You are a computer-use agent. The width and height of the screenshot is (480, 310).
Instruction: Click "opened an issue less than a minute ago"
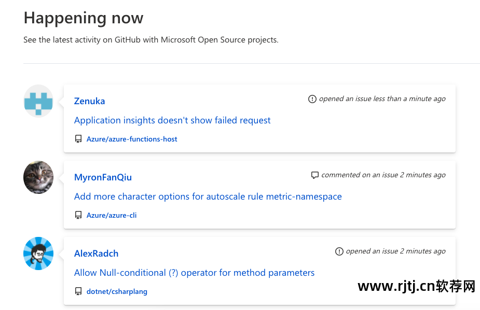click(x=382, y=98)
